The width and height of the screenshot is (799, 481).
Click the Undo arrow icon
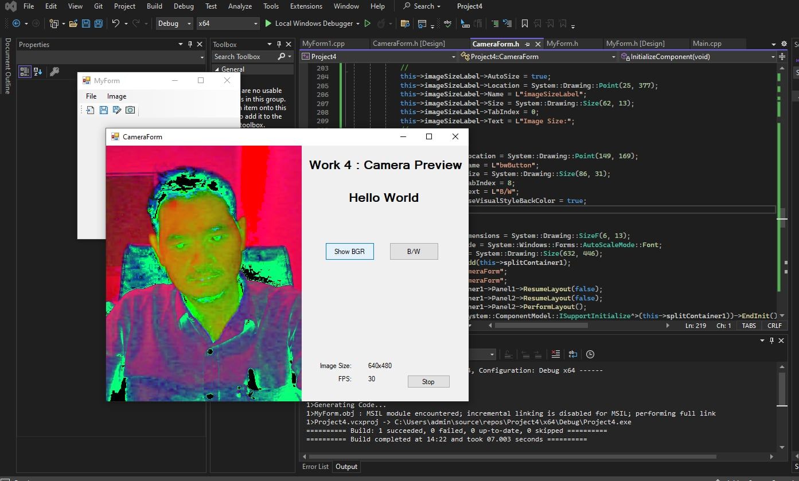click(116, 24)
